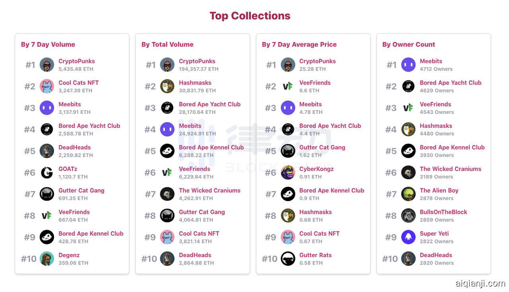Click the Gutter Rats avatar icon
Image resolution: width=509 pixels, height=292 pixels.
(x=288, y=259)
